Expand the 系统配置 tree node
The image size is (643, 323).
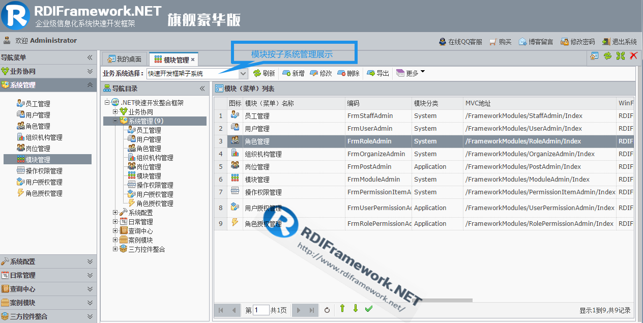click(x=115, y=213)
